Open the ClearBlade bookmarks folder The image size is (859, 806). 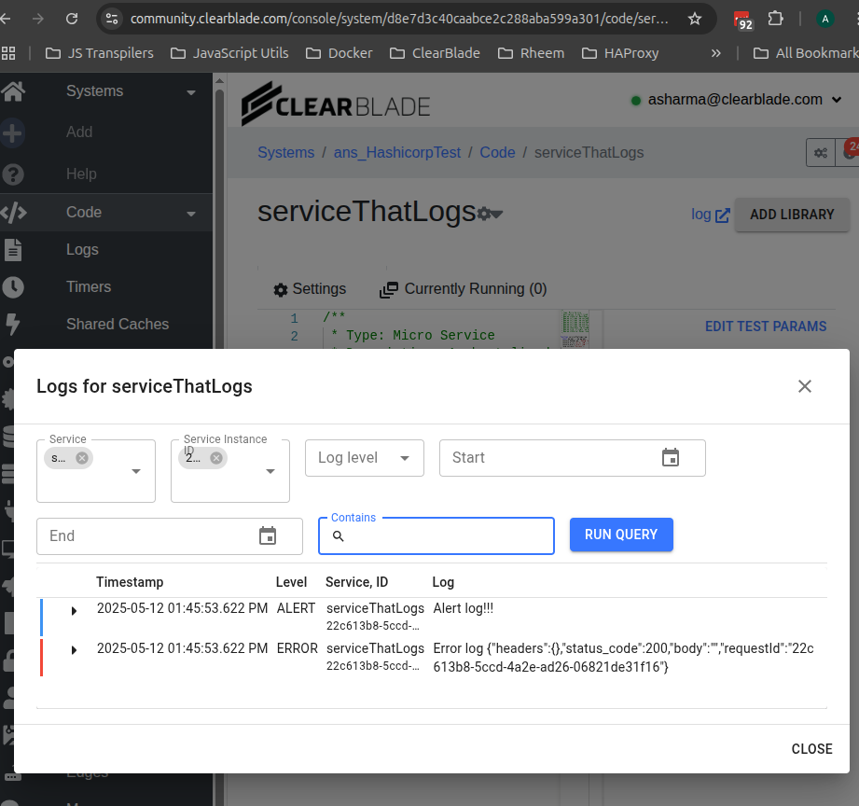[x=436, y=53]
